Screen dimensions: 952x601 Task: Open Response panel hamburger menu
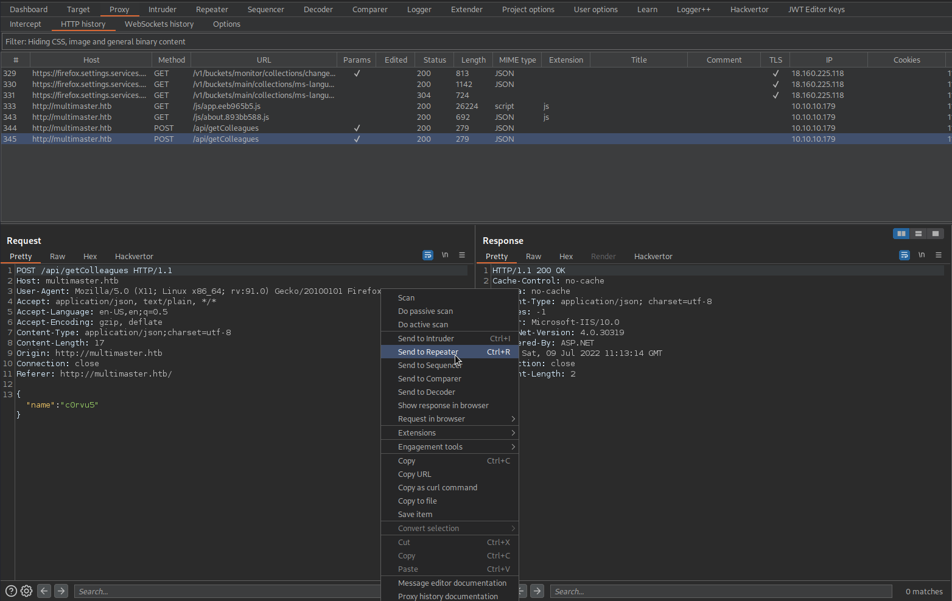pyautogui.click(x=939, y=255)
